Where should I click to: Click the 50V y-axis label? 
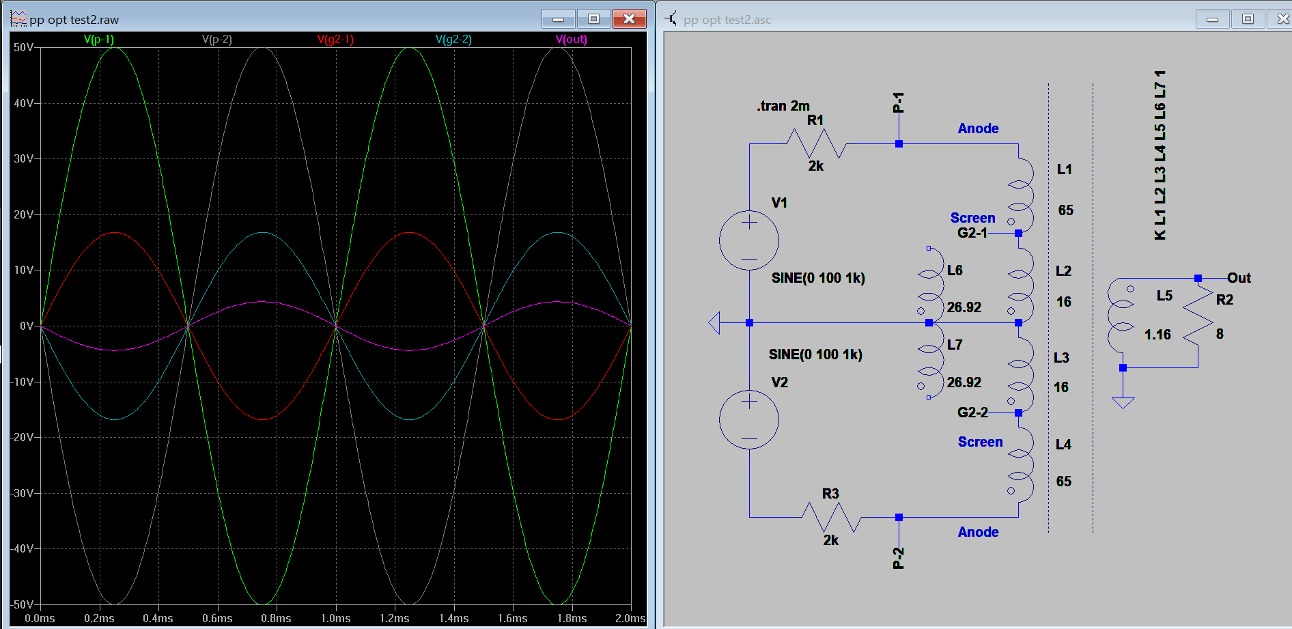(23, 48)
